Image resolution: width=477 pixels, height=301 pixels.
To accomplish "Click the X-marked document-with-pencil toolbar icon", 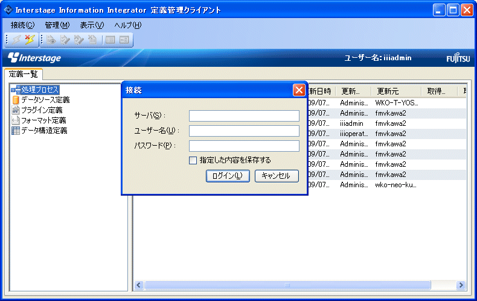I will (78, 40).
